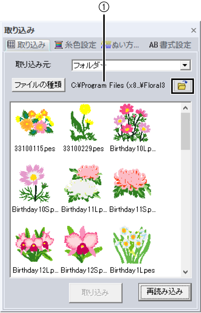This screenshot has height=313, width=201.
Task: Click the 33100229.pes file name
Action: [84, 149]
